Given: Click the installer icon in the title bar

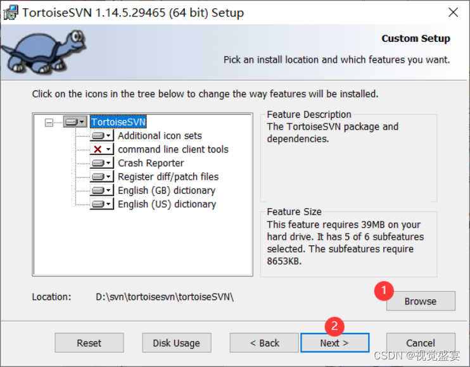Looking at the screenshot, I should coord(11,13).
